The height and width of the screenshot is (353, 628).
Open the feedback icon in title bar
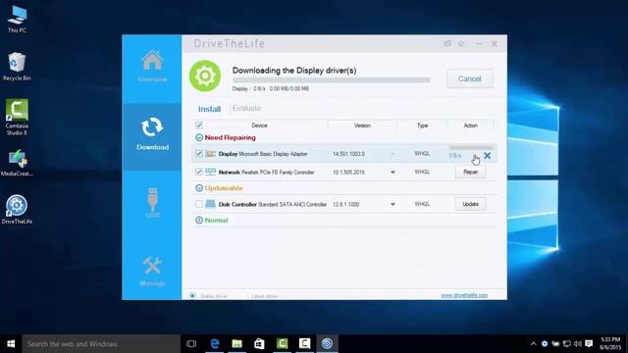(447, 43)
